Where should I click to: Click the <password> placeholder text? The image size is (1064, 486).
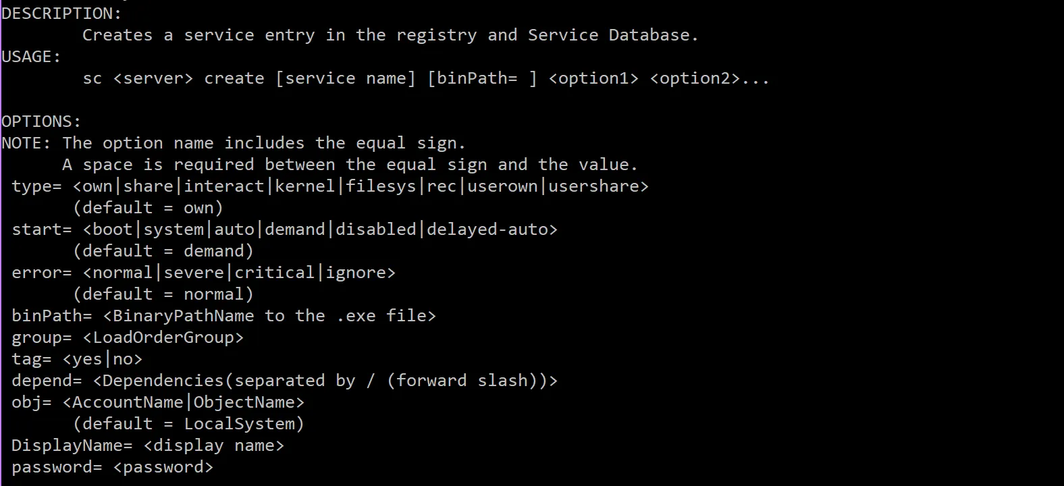pyautogui.click(x=163, y=467)
